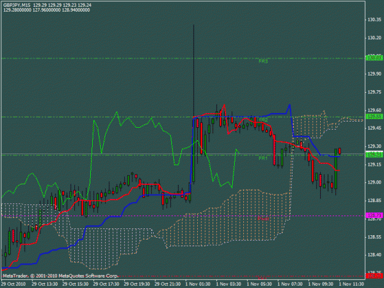
Task: Click the 128.40 price scale label
Action: [374, 255]
